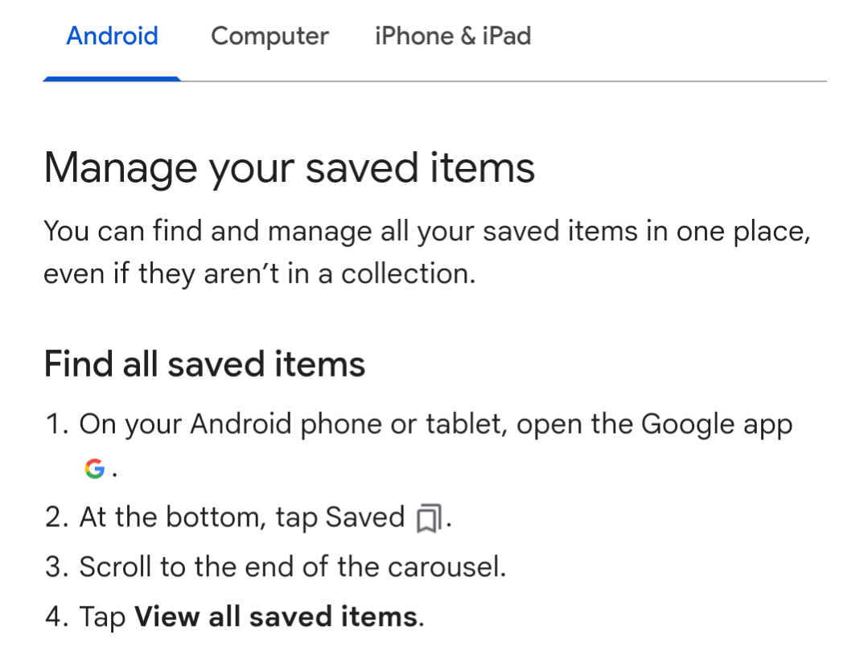Click the Saved bookmark icon
This screenshot has width=868, height=659.
tap(429, 519)
